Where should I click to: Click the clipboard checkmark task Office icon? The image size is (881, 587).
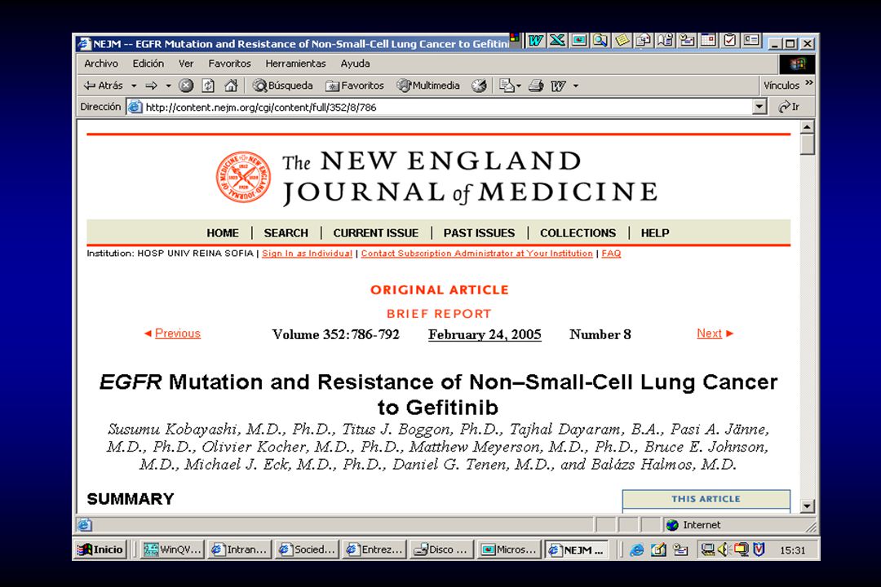[x=729, y=41]
